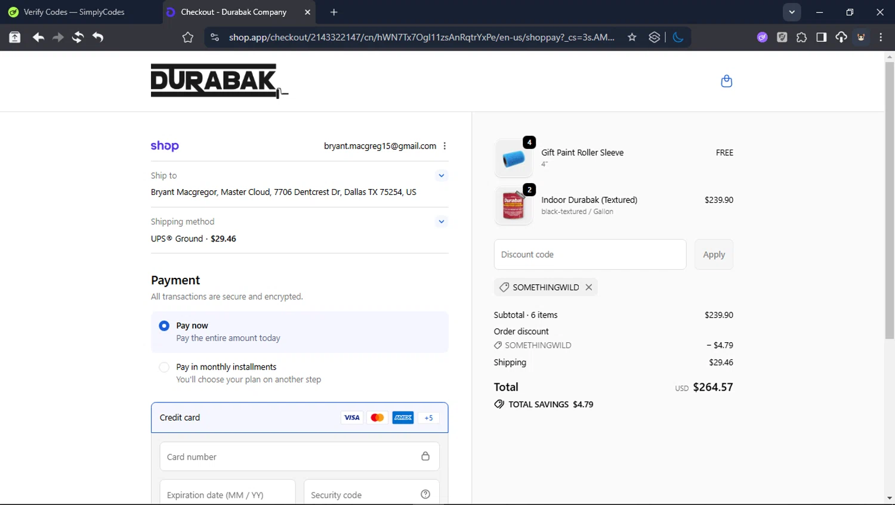Click the browser back arrow
895x505 pixels.
point(38,37)
